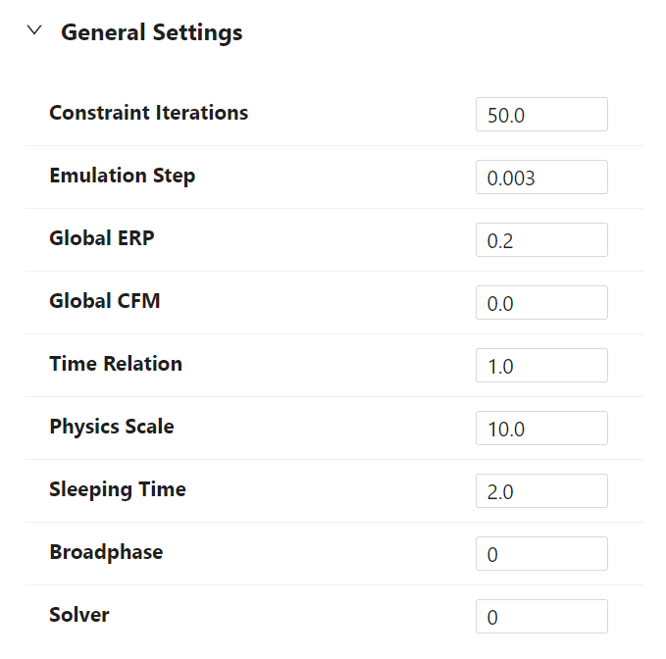Click the Constraint Iterations label
The height and width of the screenshot is (659, 666).
click(148, 113)
